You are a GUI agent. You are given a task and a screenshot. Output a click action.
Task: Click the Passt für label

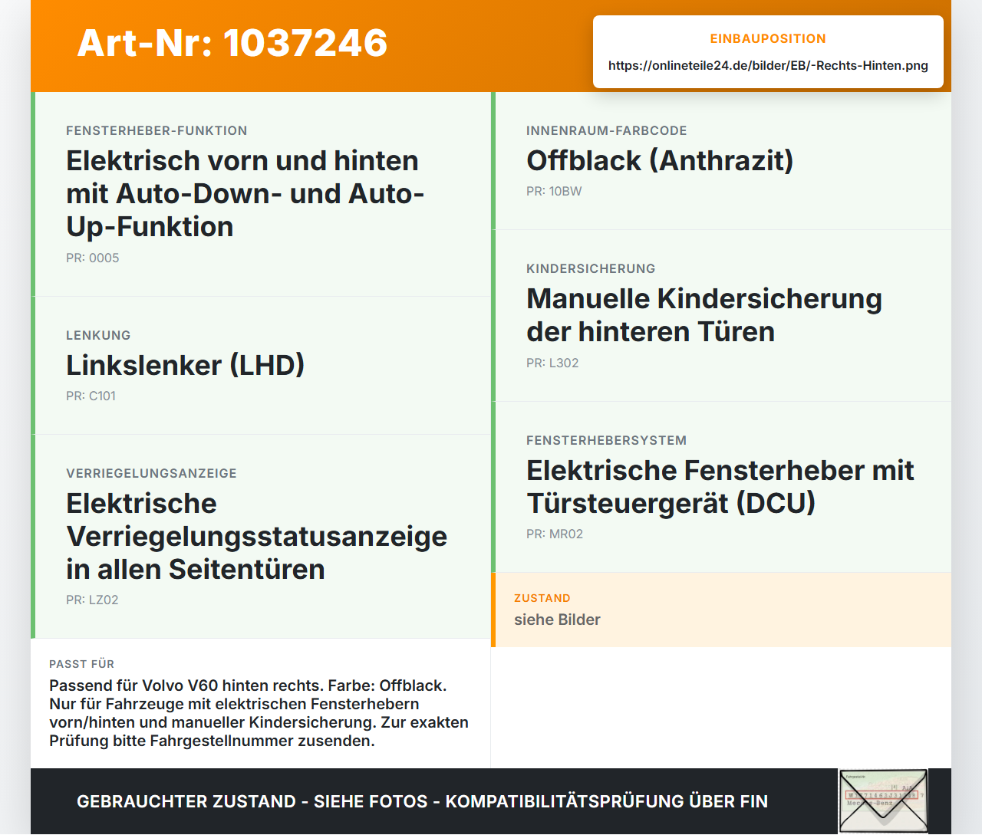tap(81, 664)
